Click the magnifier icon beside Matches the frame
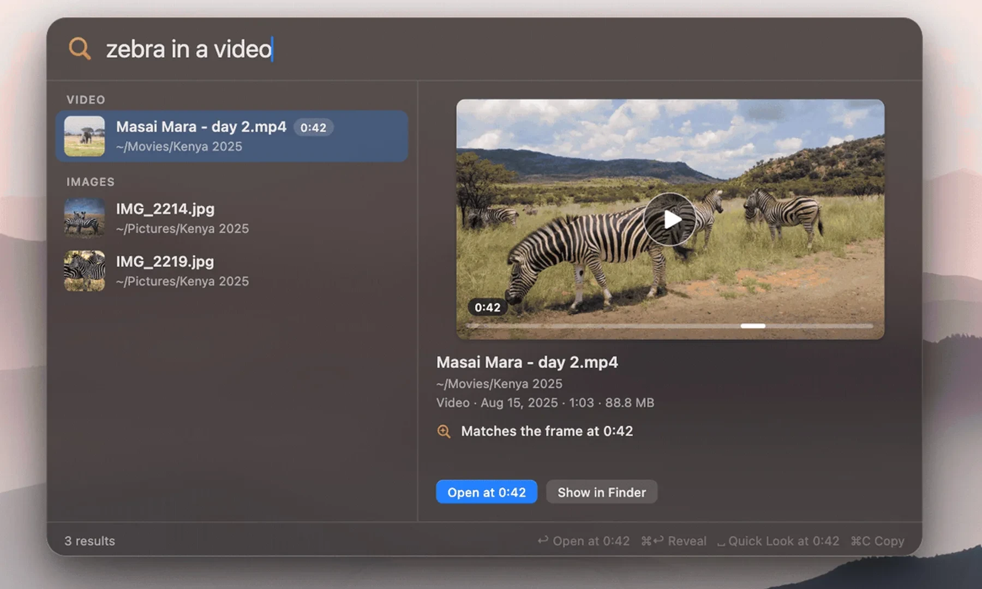Image resolution: width=982 pixels, height=589 pixels. [x=444, y=431]
